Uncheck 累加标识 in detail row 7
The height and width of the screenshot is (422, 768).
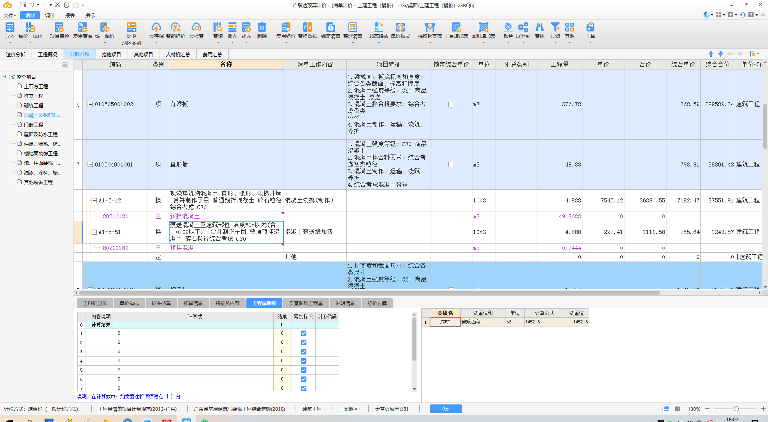coord(303,388)
